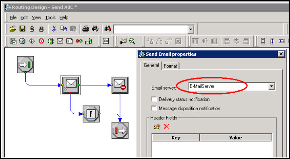290x159 pixels.
Task: Enable Message disposition notification checkbox
Action: click(x=154, y=108)
